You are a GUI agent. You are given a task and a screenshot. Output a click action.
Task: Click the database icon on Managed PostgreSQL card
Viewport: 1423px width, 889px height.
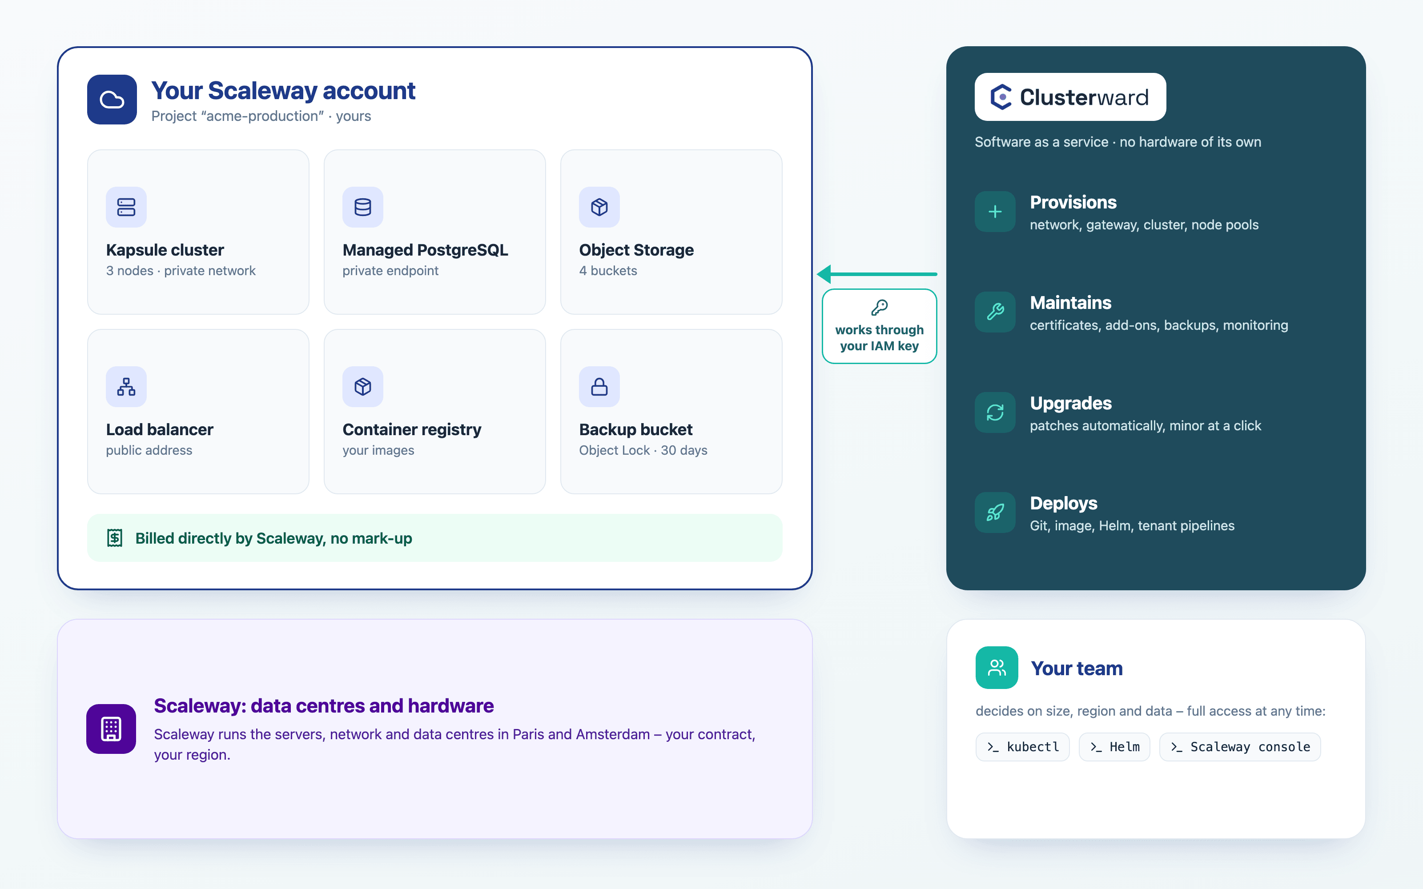[x=363, y=207]
